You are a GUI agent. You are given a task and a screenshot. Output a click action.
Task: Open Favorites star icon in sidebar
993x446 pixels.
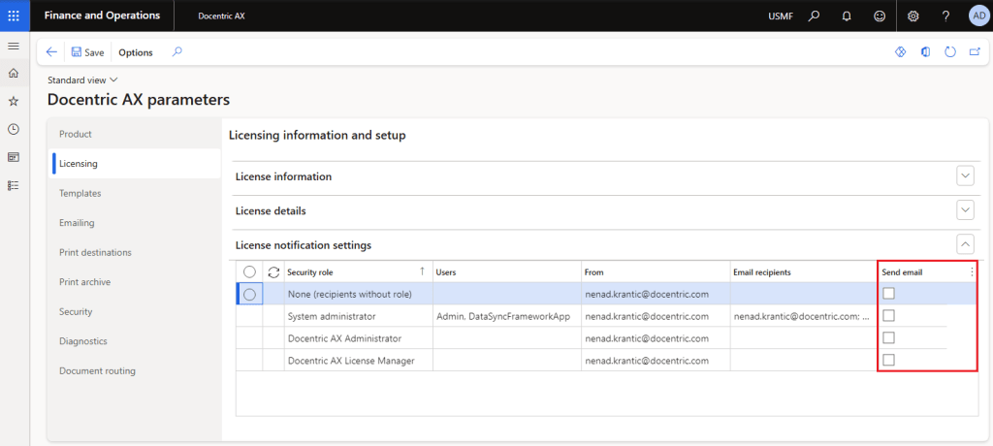click(x=14, y=102)
